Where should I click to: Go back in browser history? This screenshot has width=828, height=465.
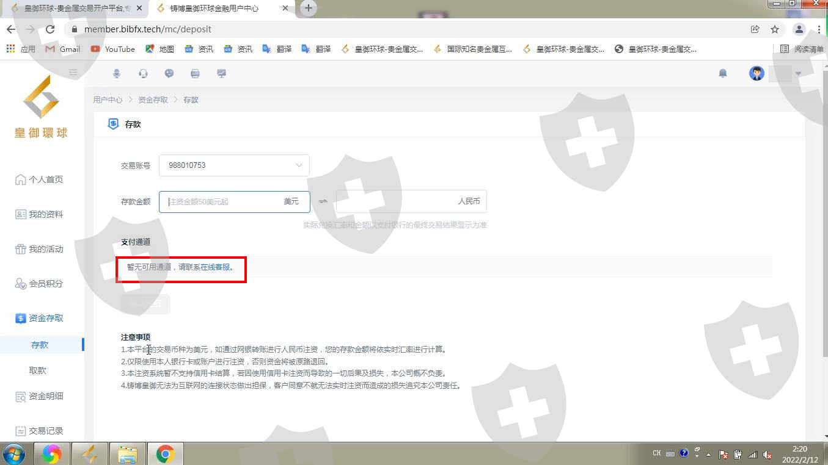coord(11,29)
